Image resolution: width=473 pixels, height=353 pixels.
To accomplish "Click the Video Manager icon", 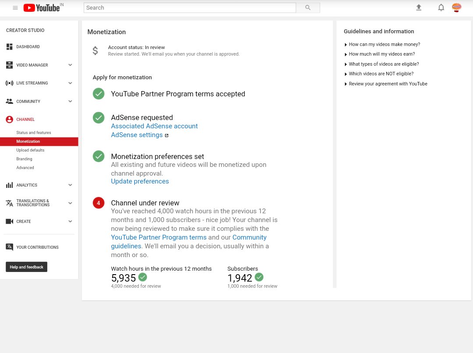I will click(x=9, y=65).
